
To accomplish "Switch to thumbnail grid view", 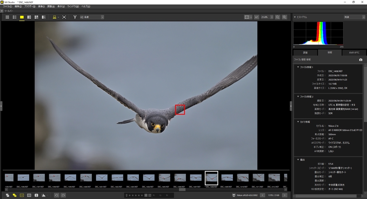I will pyautogui.click(x=8, y=17).
